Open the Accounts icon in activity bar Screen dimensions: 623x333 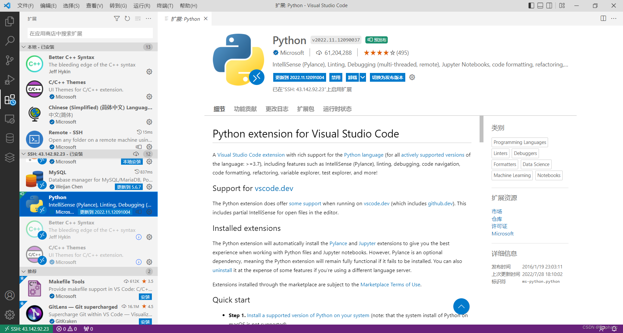[10, 295]
